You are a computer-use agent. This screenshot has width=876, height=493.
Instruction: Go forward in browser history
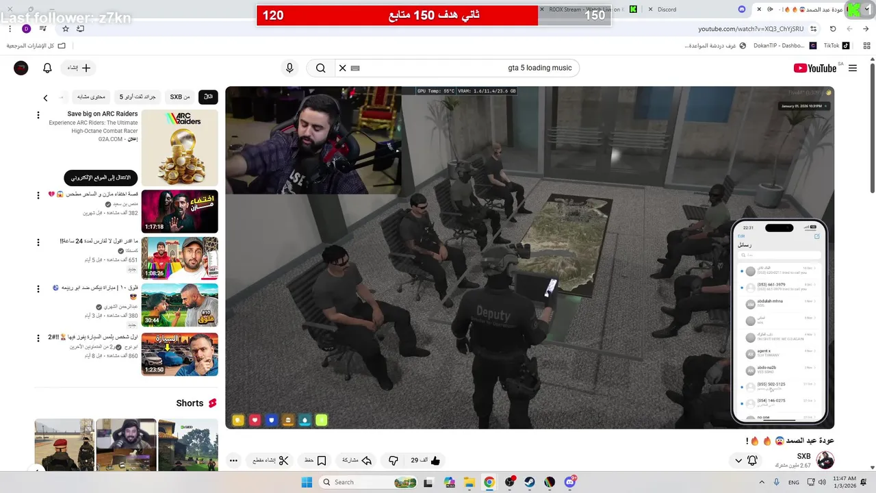point(850,29)
